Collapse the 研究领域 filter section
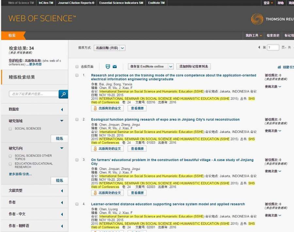Viewport: 294px width, 232px height. click(62, 121)
